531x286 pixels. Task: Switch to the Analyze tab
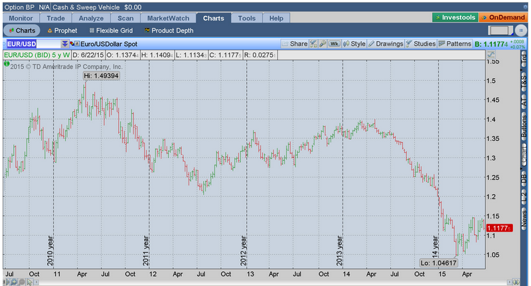point(91,19)
